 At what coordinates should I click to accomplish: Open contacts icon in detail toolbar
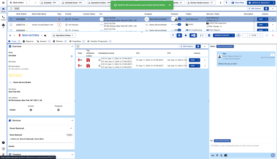tap(209, 35)
